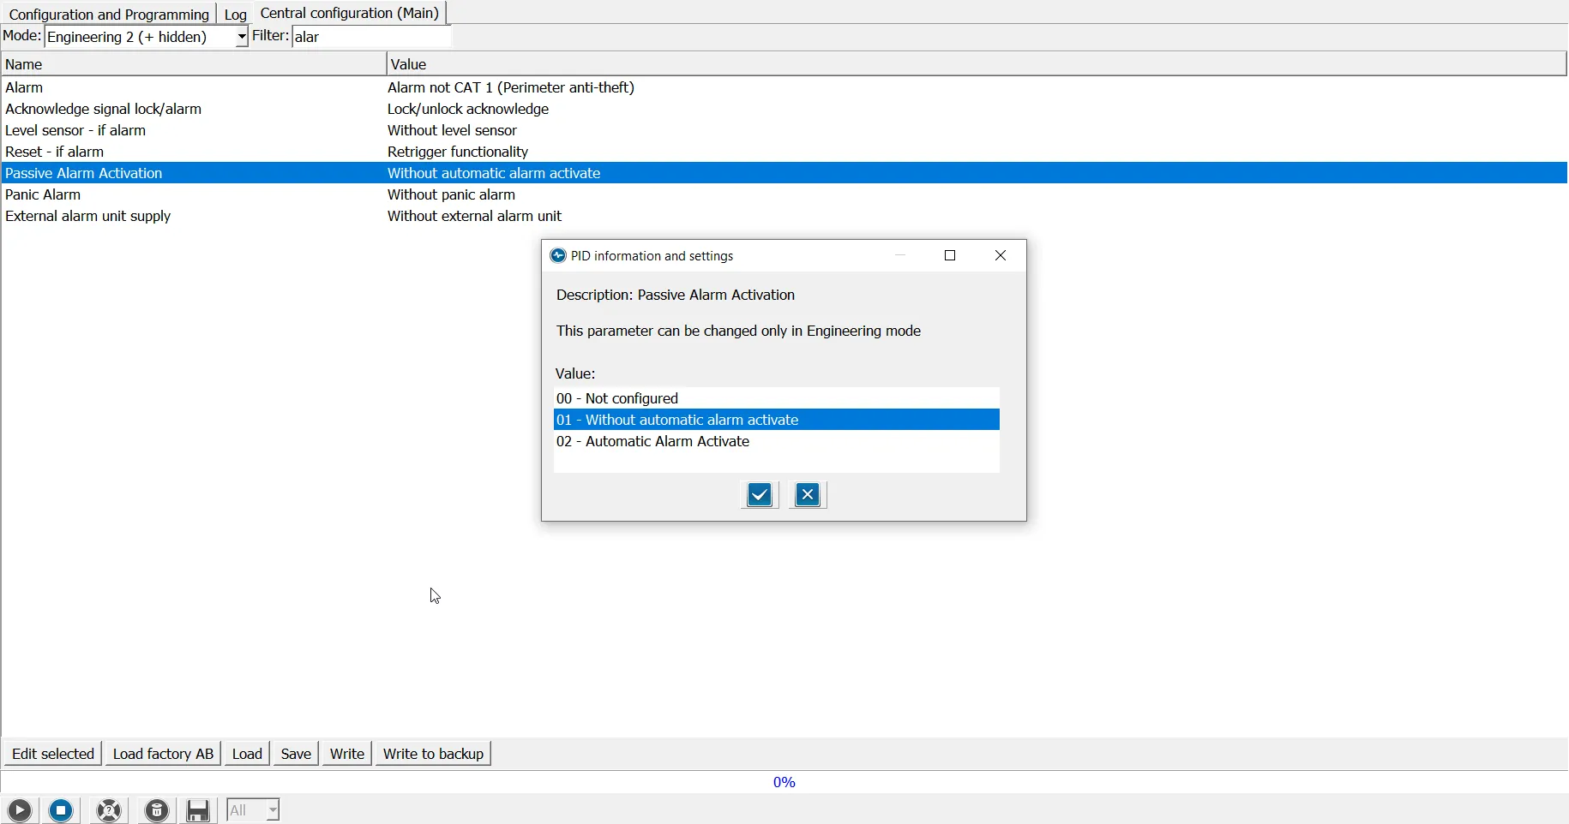Confirm dialog with the checkmark icon

(x=760, y=495)
